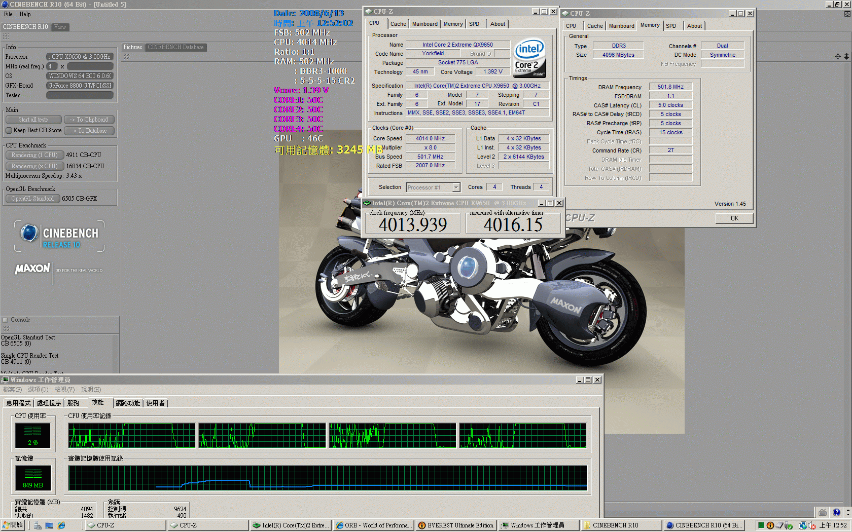Toggle the Console checkbox in CINEBENCH
Viewport: 852px width, 532px height.
[5, 320]
